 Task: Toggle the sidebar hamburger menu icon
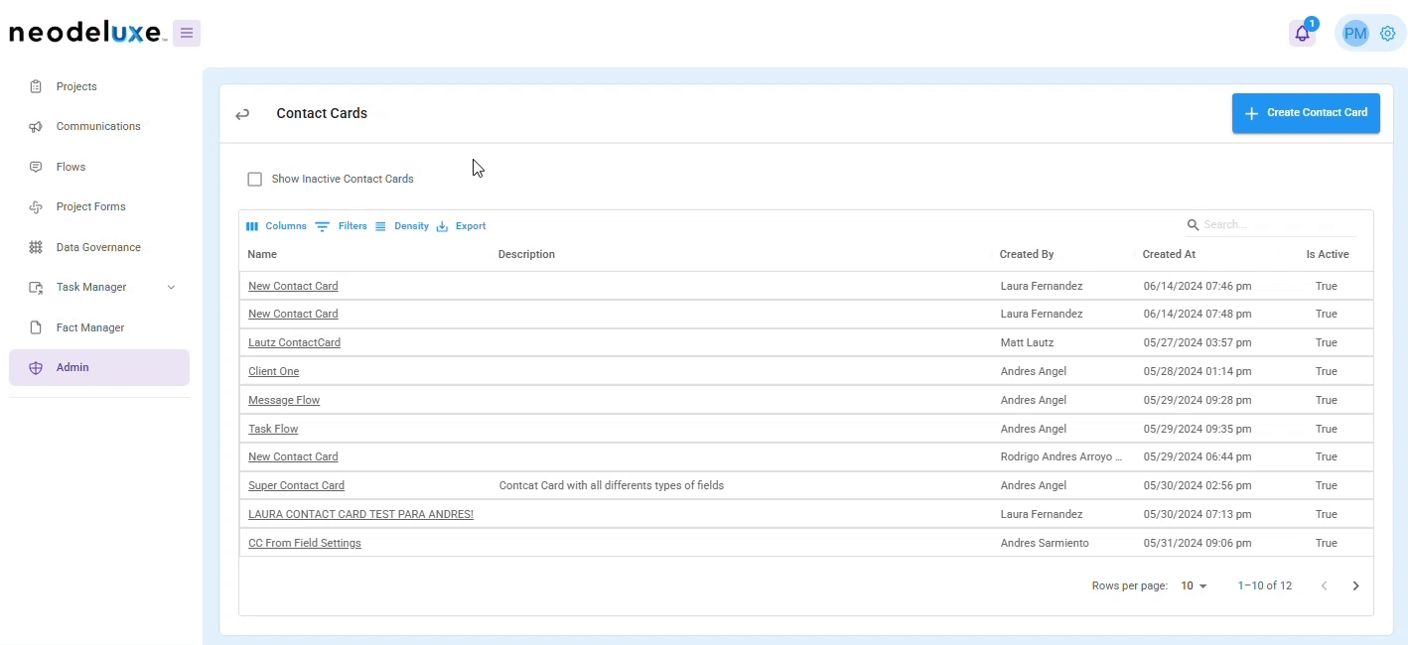click(187, 33)
